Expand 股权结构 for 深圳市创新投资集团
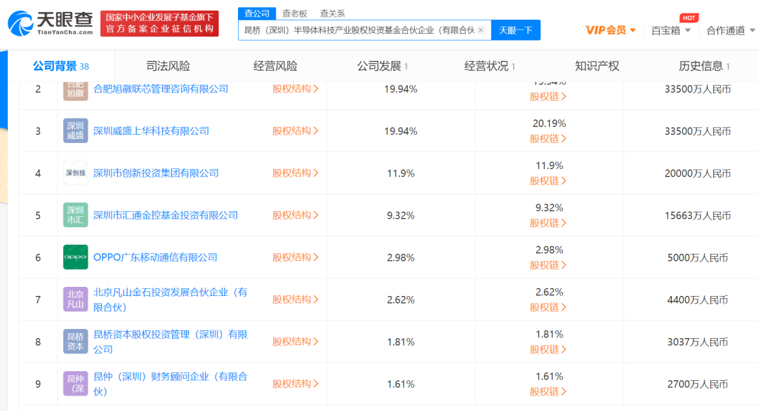 pyautogui.click(x=295, y=173)
